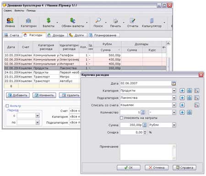Screen dimensions: 206x176
Task: Open the Помощь menu
Action: 31,11
